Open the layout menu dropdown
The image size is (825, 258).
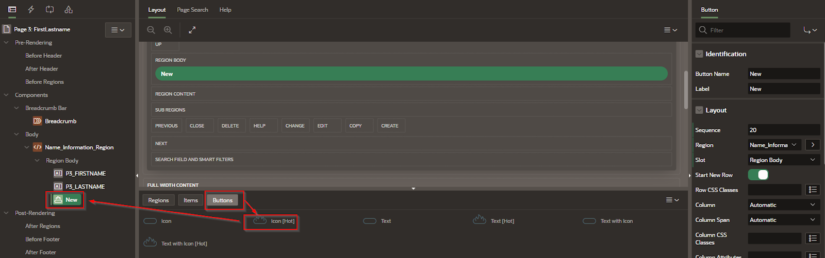670,30
